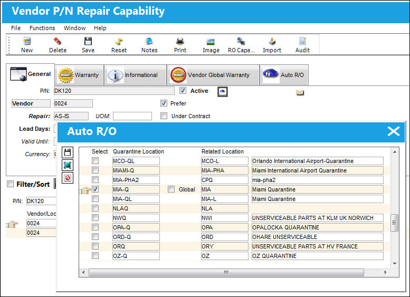The image size is (410, 297).
Task: Click the NLAQ quarantine location cell
Action: tap(136, 208)
